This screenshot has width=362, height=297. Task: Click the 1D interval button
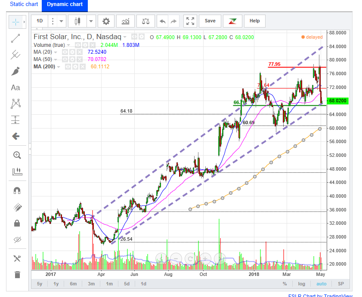tap(40, 21)
